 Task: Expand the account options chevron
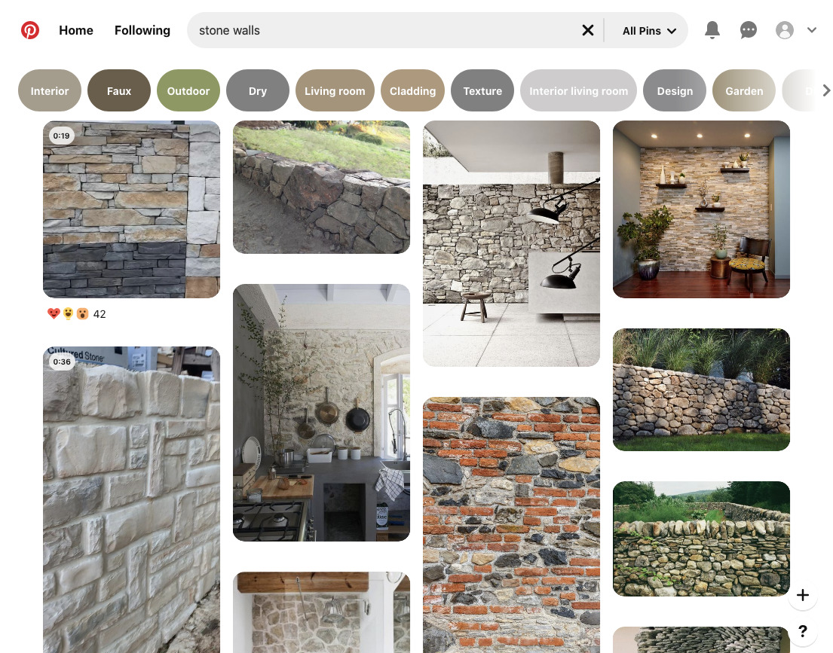tap(812, 30)
